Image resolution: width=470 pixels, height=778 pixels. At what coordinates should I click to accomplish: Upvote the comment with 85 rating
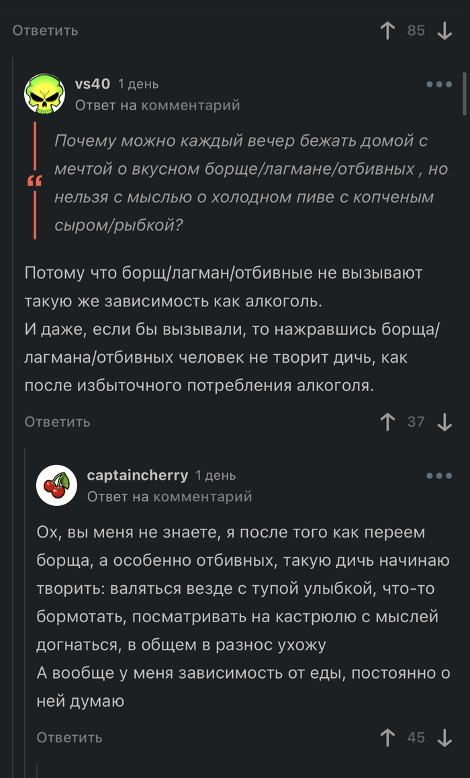(387, 30)
